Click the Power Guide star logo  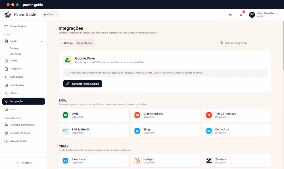pyautogui.click(x=8, y=15)
